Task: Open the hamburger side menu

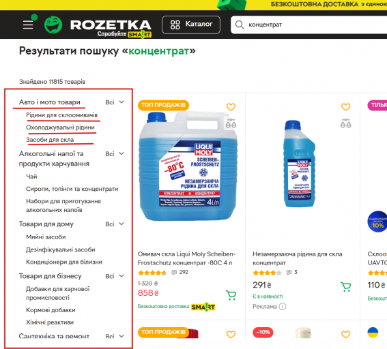Action: (x=28, y=25)
